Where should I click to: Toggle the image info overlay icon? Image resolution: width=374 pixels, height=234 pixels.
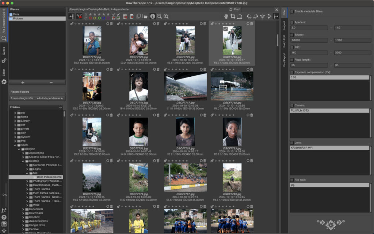(153, 16)
